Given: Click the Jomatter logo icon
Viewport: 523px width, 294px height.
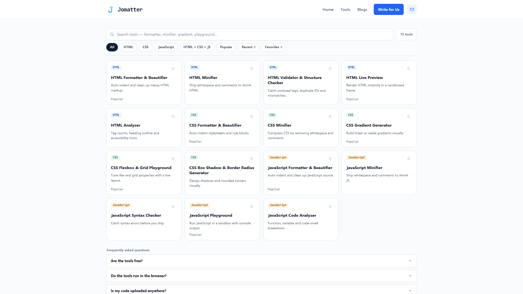Looking at the screenshot, I should pos(111,10).
